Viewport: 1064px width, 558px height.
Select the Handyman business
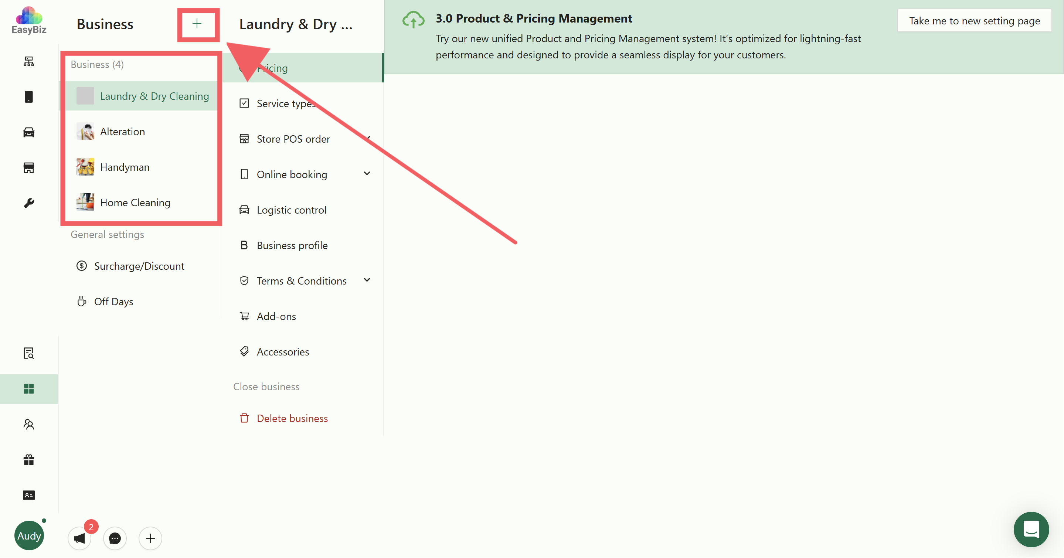[125, 167]
